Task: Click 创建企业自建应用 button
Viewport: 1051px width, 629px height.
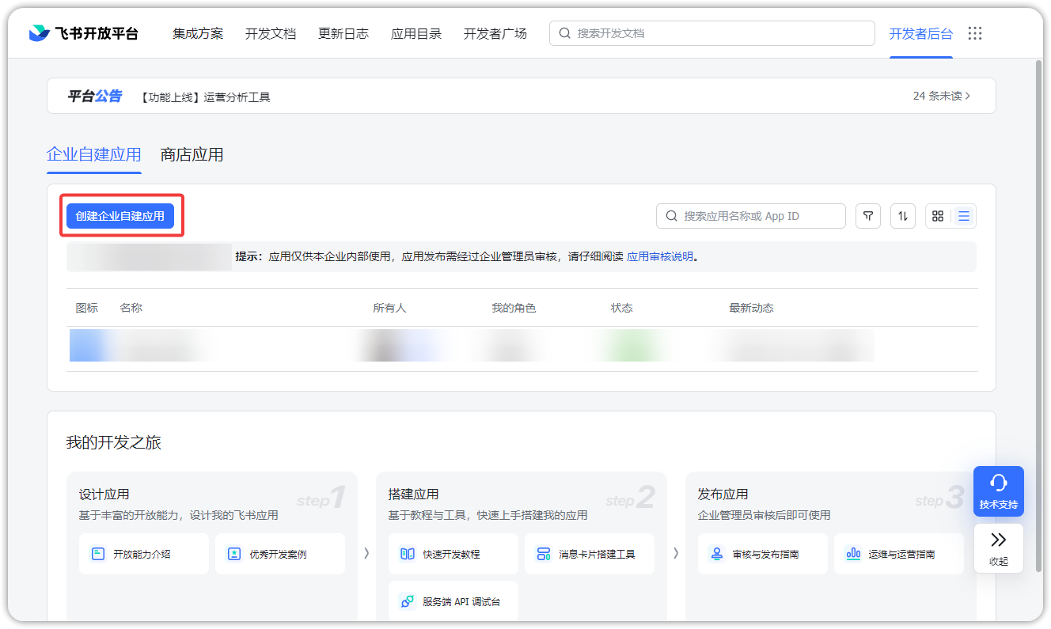Action: coord(120,216)
